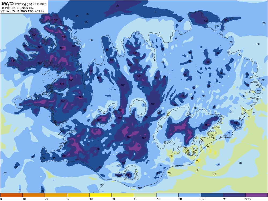
Task: Pick the bright yellow 40–50 legend swatch
Action: tap(100, 195)
